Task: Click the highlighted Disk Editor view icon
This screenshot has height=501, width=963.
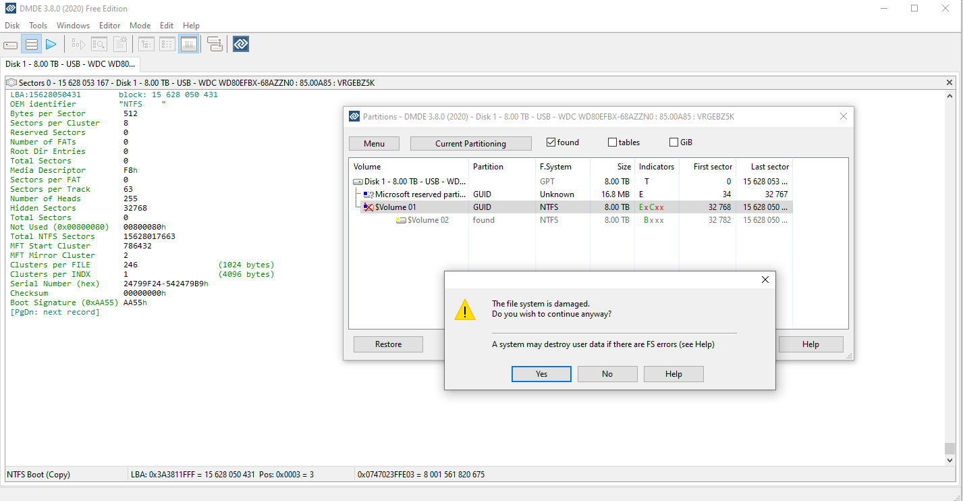Action: (x=189, y=45)
